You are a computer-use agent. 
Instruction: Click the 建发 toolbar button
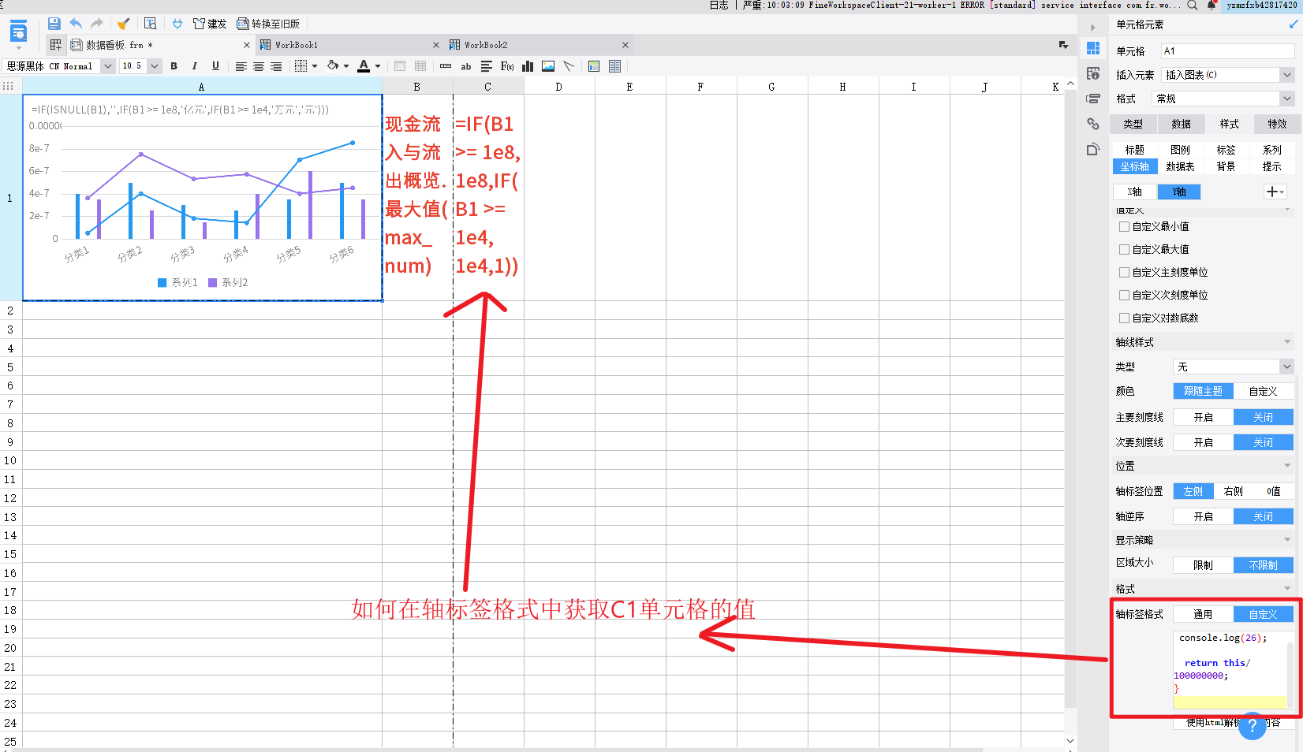pyautogui.click(x=210, y=24)
